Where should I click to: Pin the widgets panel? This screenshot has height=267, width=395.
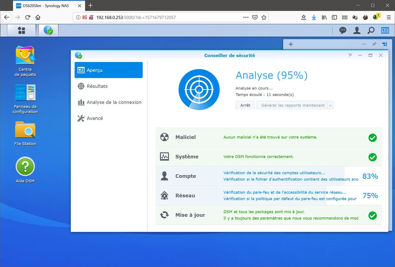pos(374,44)
